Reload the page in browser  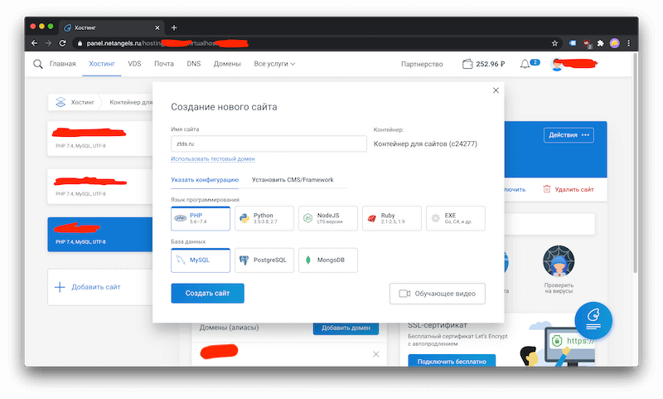pos(64,43)
